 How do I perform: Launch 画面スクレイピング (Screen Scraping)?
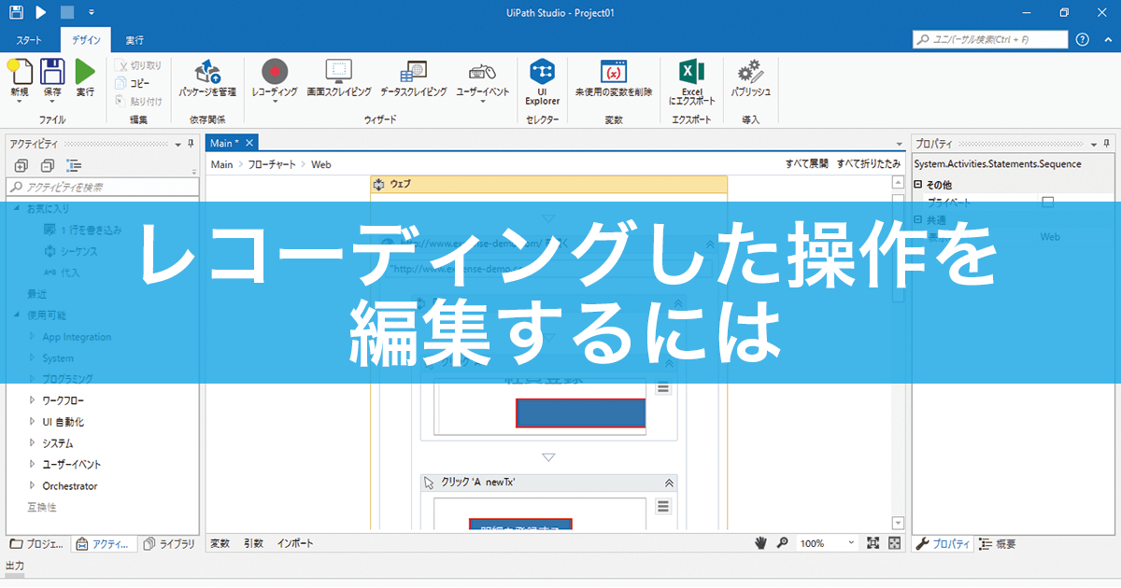click(x=338, y=78)
